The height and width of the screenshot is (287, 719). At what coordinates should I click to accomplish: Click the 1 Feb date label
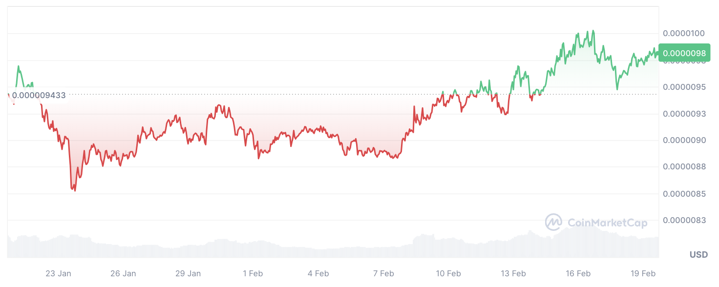pos(253,273)
